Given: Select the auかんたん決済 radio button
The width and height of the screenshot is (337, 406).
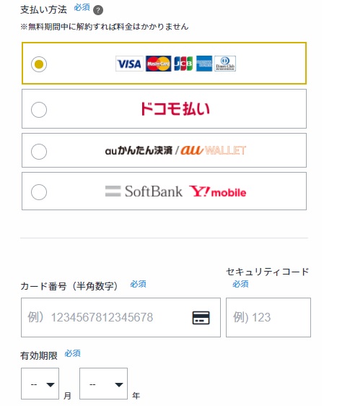Looking at the screenshot, I should [x=39, y=152].
